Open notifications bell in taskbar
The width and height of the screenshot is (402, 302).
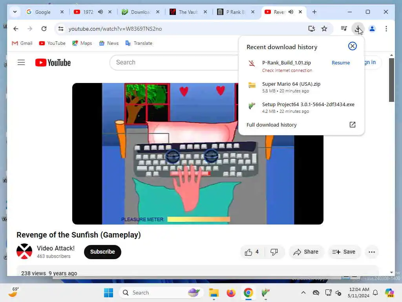(x=375, y=293)
